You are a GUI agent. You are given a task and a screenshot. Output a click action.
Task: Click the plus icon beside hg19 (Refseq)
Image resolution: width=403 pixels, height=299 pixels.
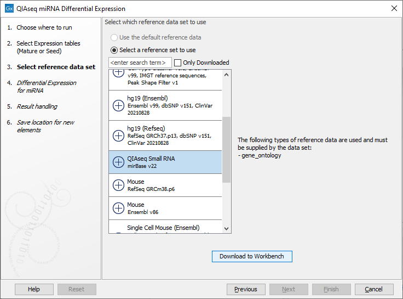tap(118, 135)
